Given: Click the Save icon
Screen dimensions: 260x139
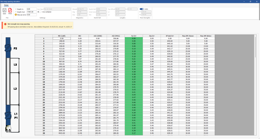Looking at the screenshot, I should (x=4, y=11).
